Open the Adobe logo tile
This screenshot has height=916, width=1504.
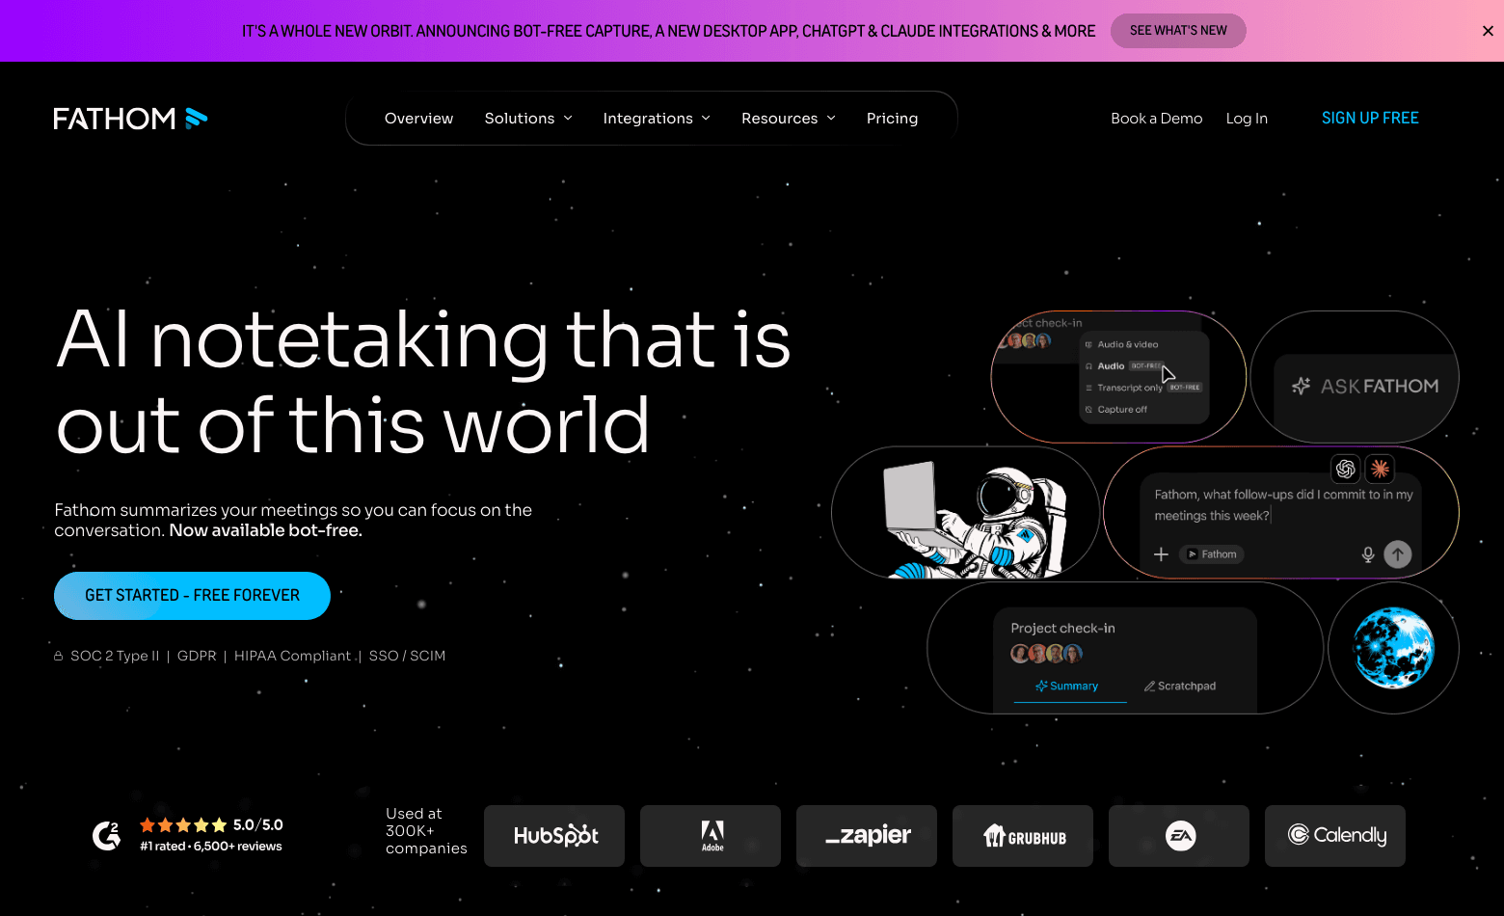click(x=711, y=836)
